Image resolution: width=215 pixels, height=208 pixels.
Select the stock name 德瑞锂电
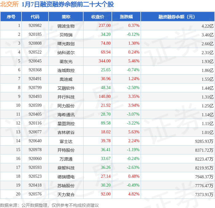[66, 177]
